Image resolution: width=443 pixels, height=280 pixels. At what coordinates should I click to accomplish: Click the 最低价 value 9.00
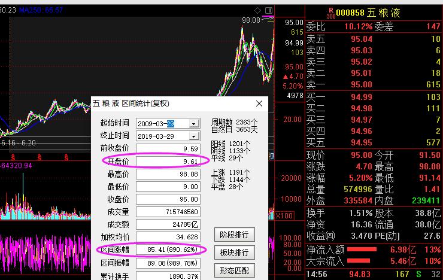pyautogui.click(x=168, y=187)
